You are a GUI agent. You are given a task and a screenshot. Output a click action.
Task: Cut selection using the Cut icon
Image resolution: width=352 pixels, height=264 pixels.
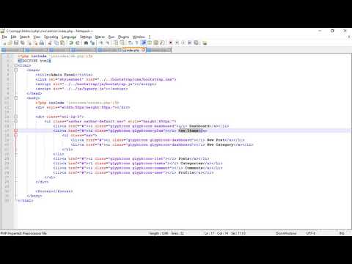coord(50,43)
